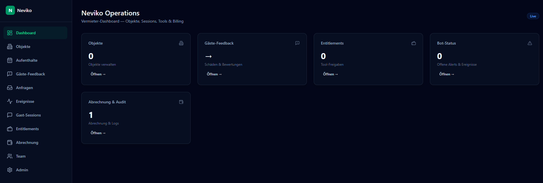Click the gear icon beside Admin
The image size is (543, 183).
point(10,170)
